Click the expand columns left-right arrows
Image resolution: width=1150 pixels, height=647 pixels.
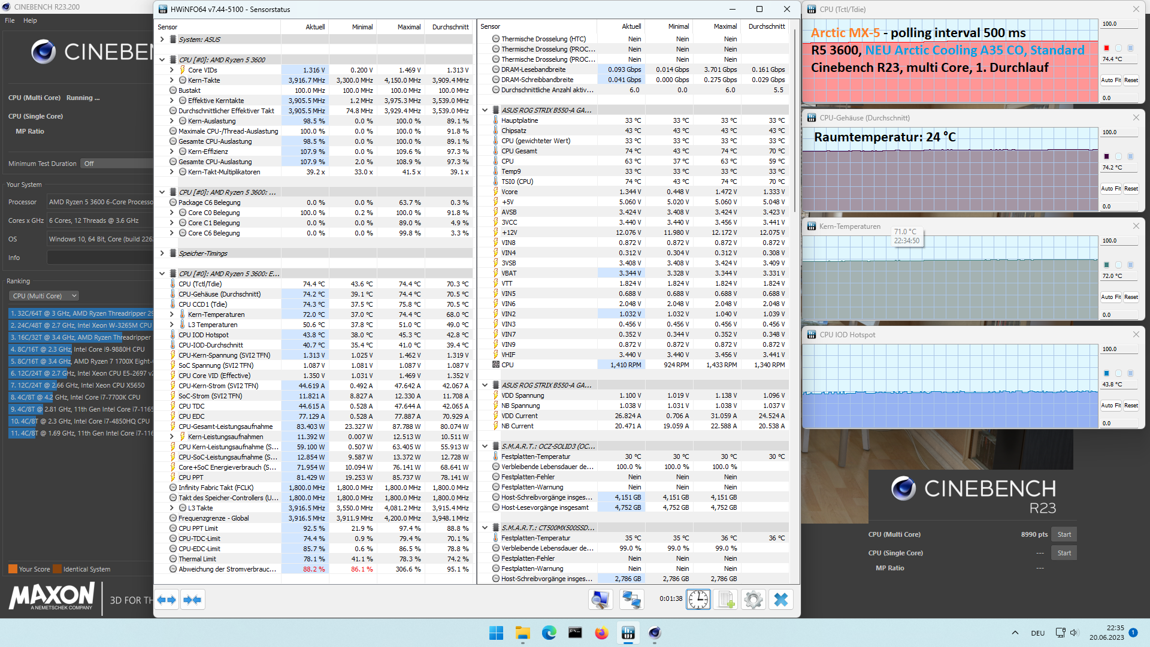coord(167,600)
